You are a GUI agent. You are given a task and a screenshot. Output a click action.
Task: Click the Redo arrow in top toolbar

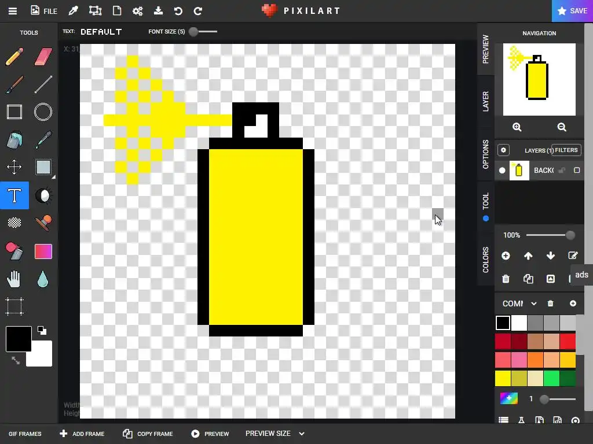[x=198, y=11]
